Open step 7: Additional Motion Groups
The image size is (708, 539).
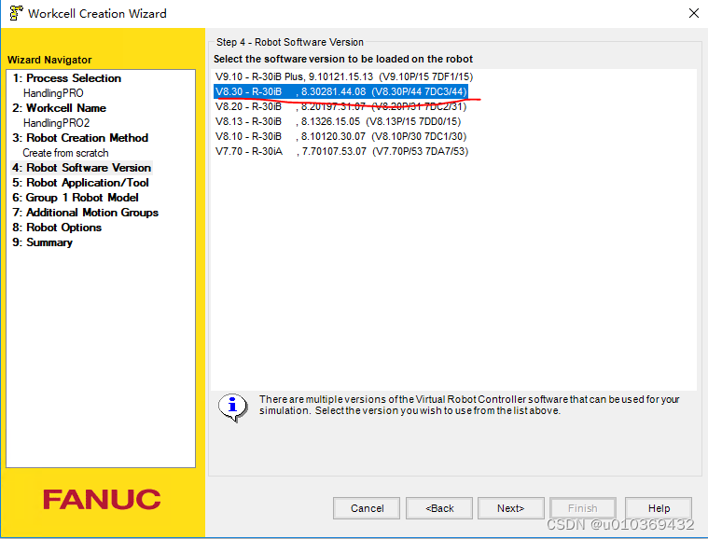point(85,213)
